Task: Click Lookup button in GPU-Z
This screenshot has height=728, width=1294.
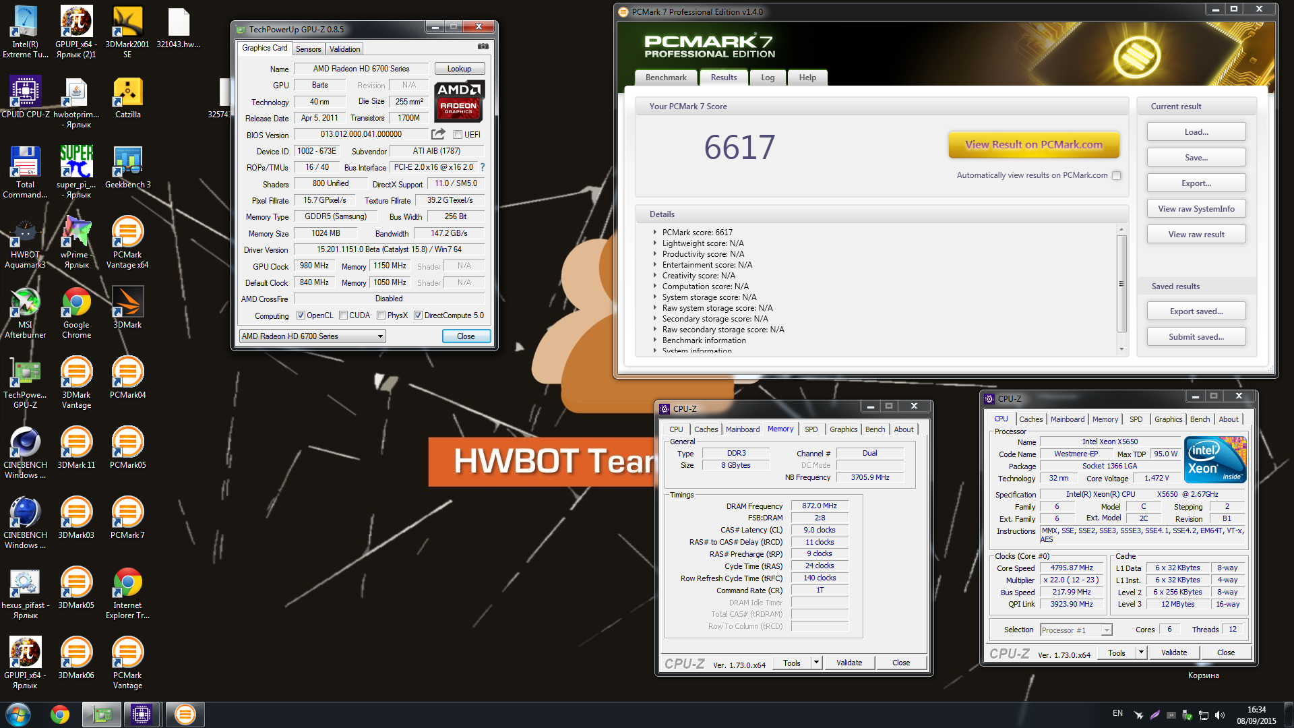Action: point(459,69)
